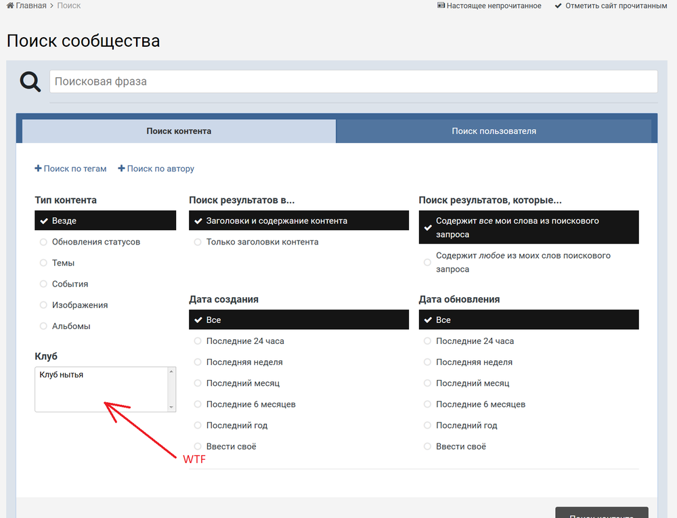Select 'Последний месяц' under Дата обновления
This screenshot has width=677, height=518.
pos(473,383)
